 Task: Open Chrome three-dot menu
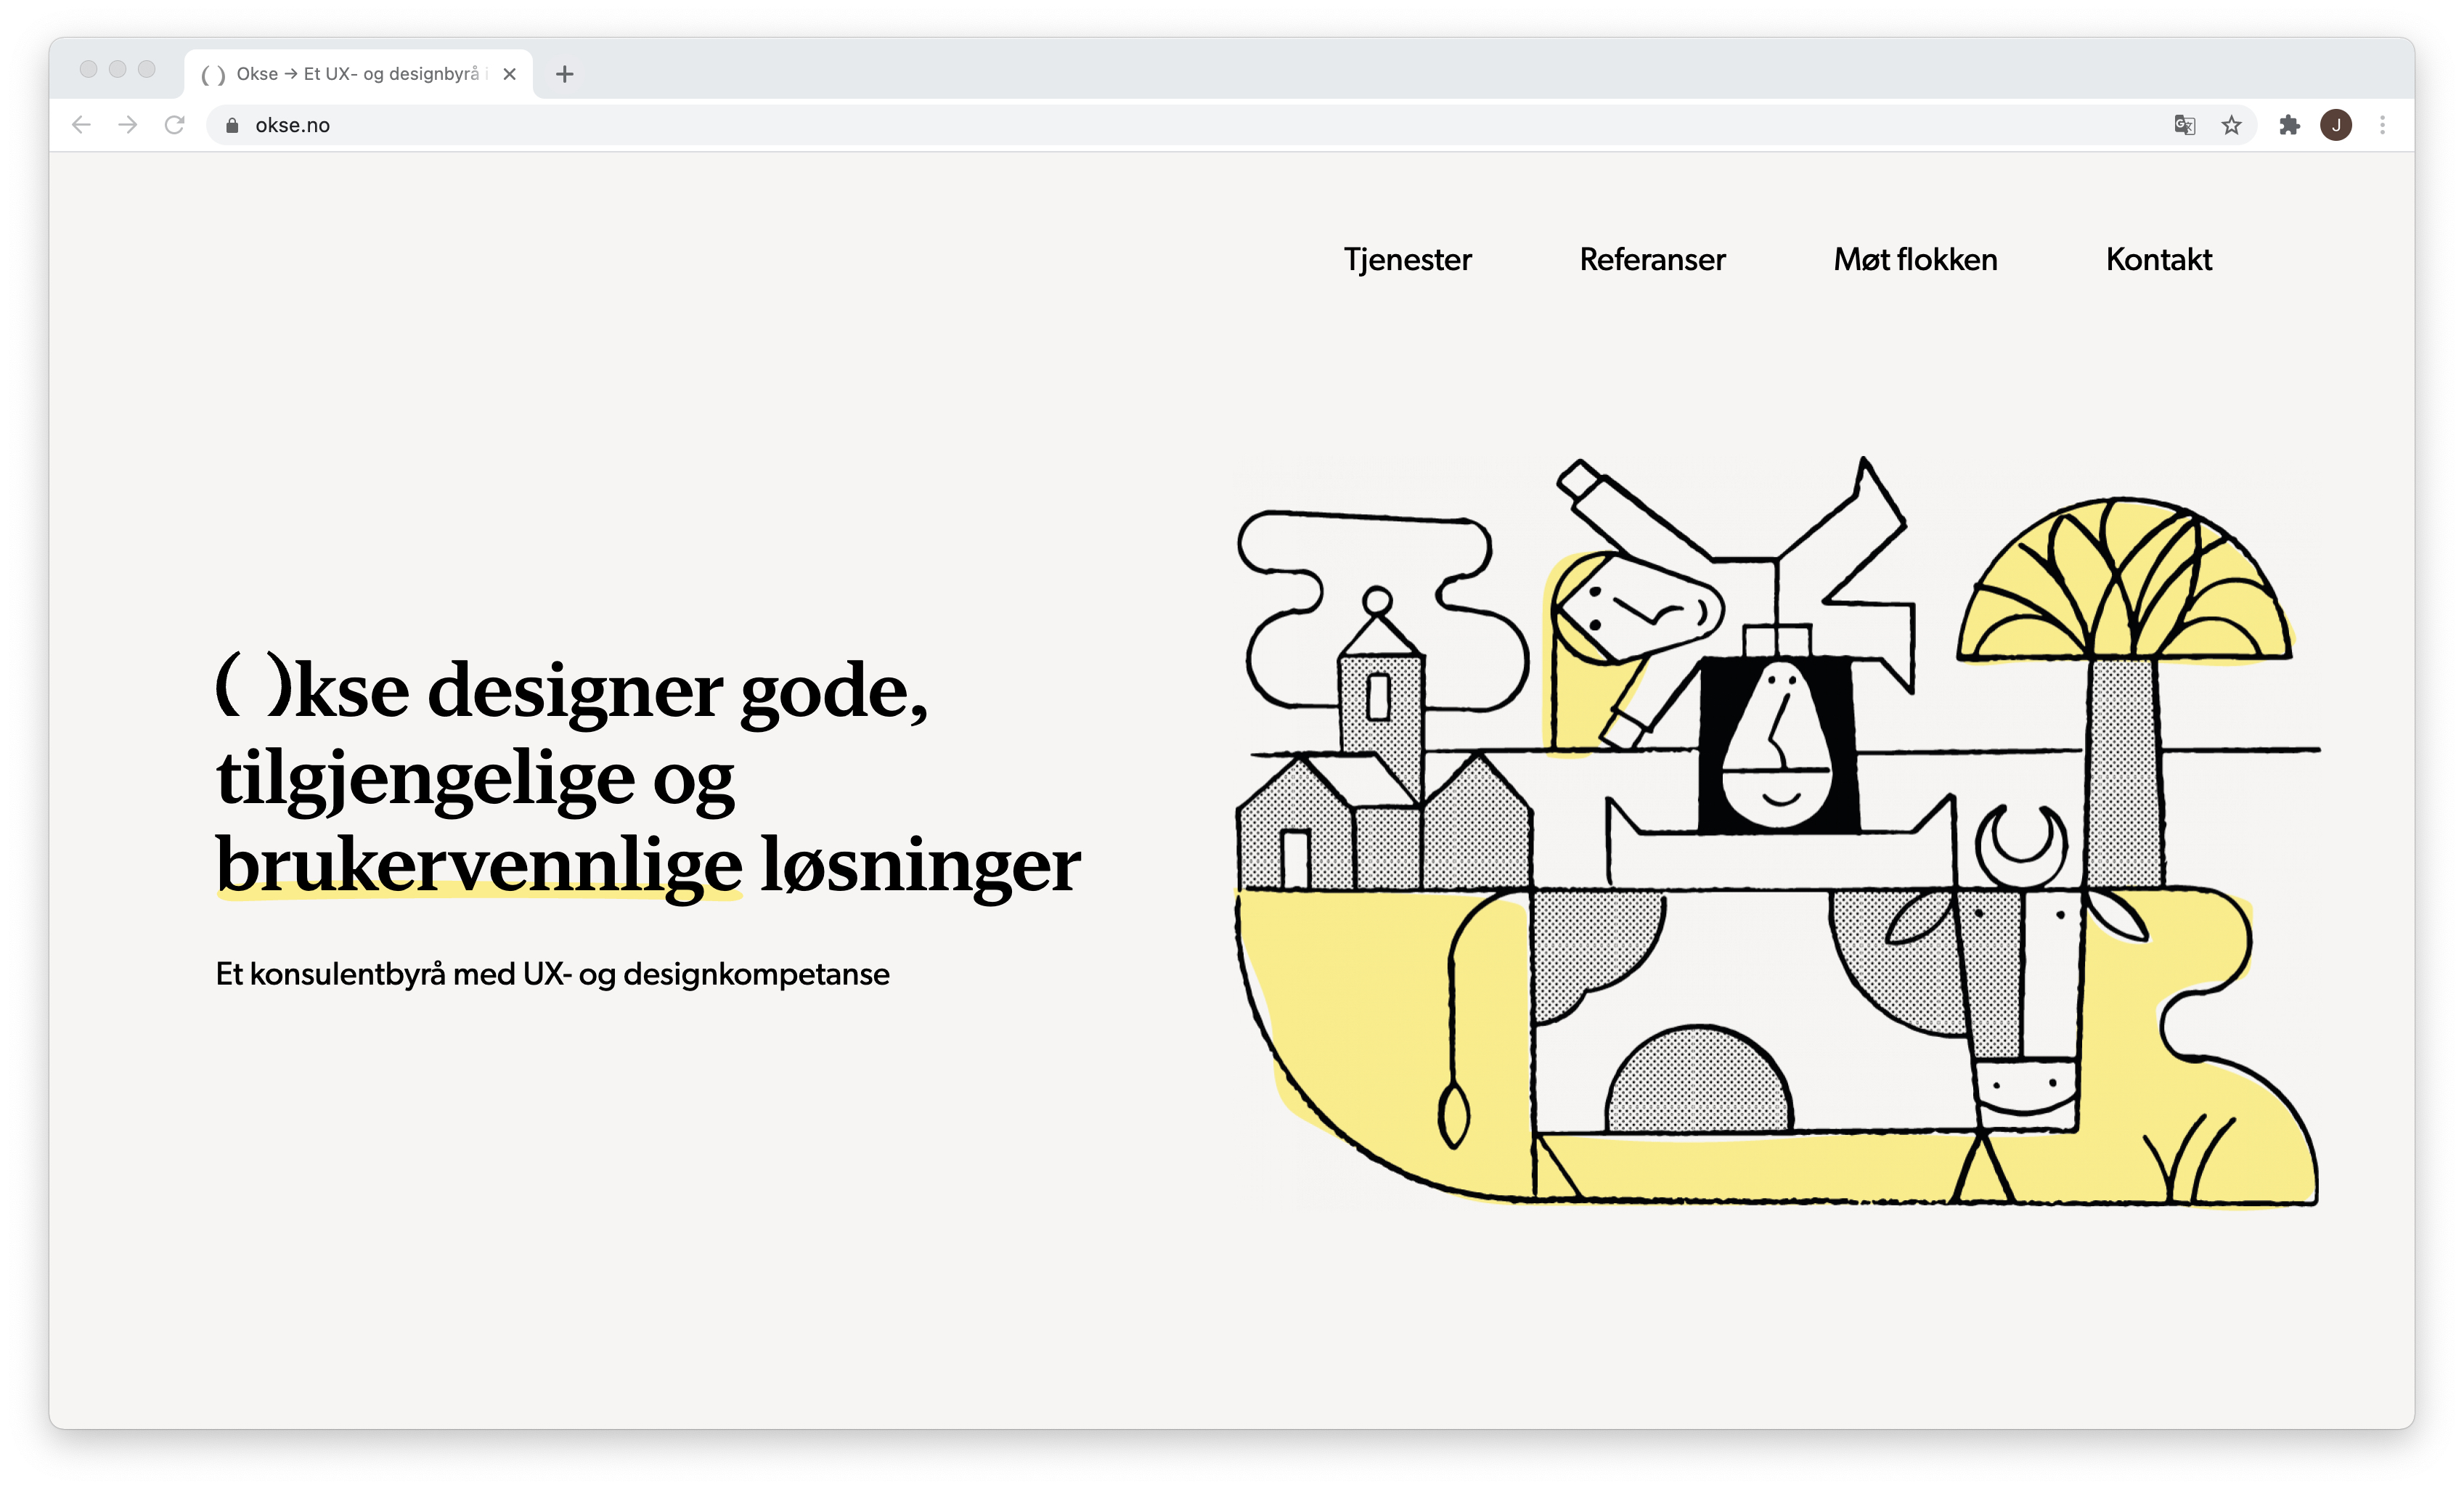2383,125
